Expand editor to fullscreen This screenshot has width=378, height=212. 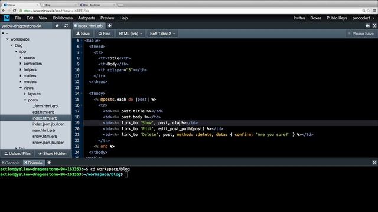coord(374,26)
